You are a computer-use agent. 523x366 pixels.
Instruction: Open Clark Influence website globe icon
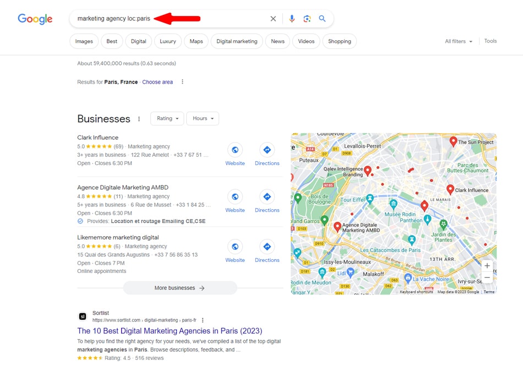235,150
